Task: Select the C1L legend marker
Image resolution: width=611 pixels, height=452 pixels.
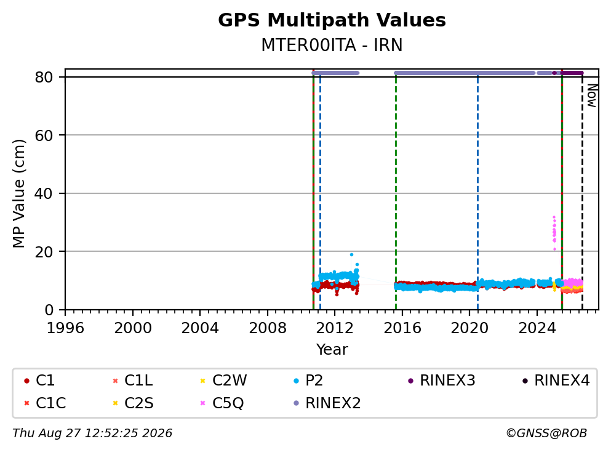Action: pyautogui.click(x=115, y=381)
